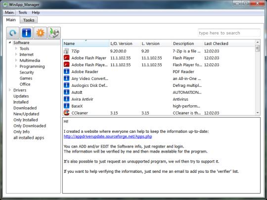The image size is (267, 200).
Task: Click the software list scrollbar thumb
Action: point(258,48)
